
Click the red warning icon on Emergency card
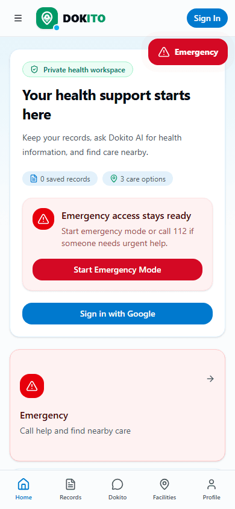click(x=32, y=386)
